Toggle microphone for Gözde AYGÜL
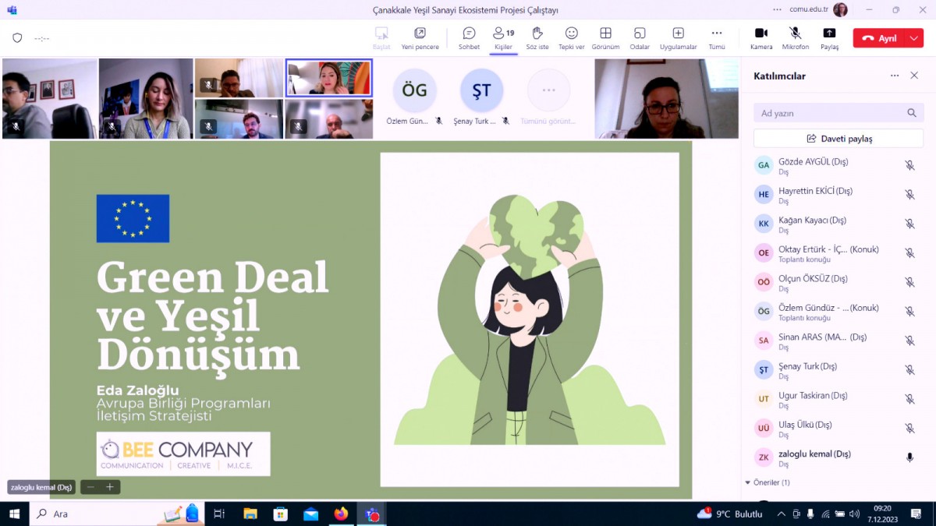This screenshot has height=526, width=936. (909, 165)
